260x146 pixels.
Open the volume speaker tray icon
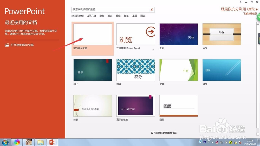pyautogui.click(x=222, y=142)
